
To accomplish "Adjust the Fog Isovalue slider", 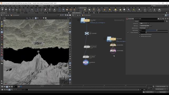I will [x=157, y=30].
